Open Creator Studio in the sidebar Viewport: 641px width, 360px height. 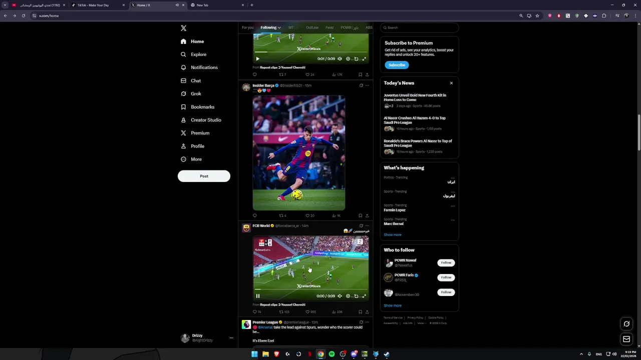click(201, 120)
